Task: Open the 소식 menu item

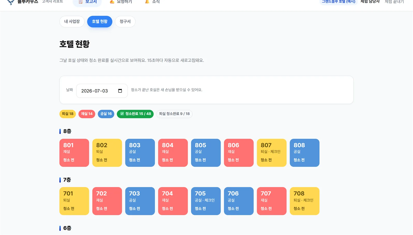Action: [x=152, y=2]
